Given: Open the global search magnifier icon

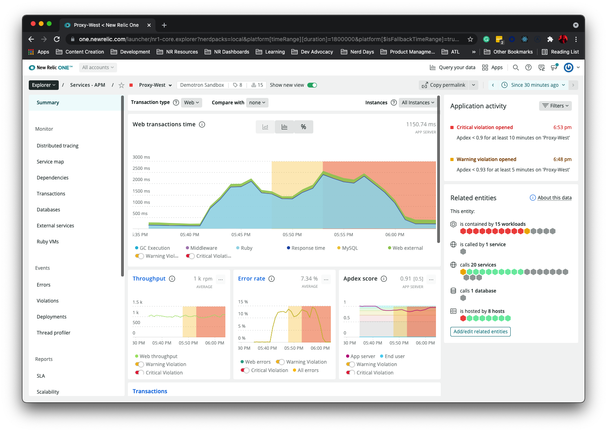Looking at the screenshot, I should [516, 68].
